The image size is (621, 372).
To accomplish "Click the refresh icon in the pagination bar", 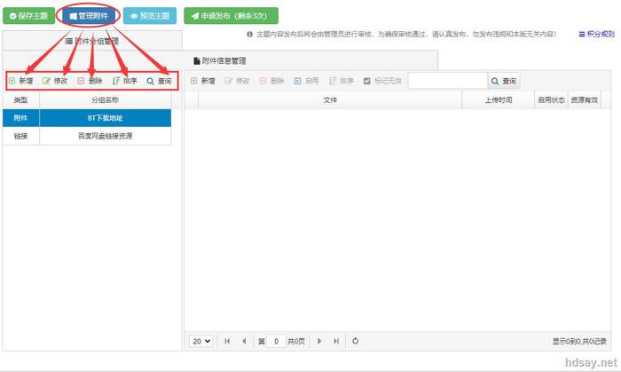I will 355,341.
